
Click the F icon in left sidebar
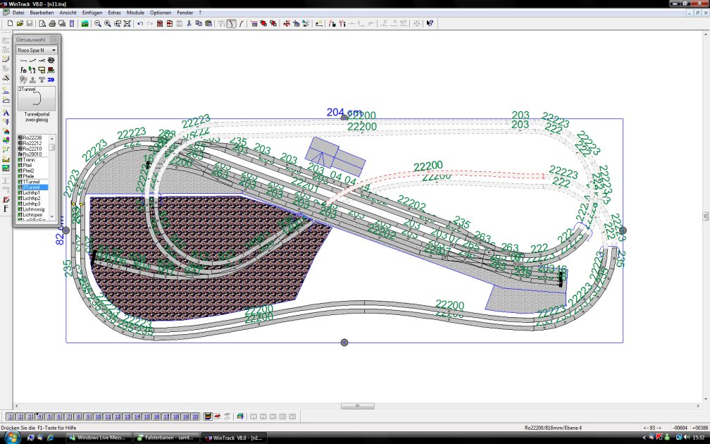pyautogui.click(x=6, y=209)
